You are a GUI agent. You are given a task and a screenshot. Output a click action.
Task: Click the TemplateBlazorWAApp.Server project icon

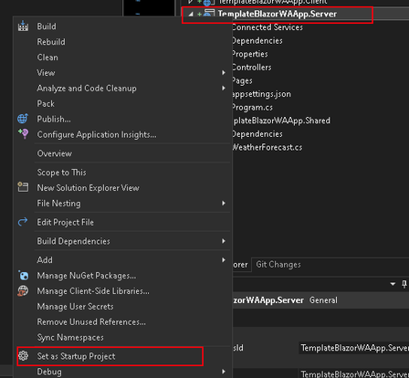209,14
